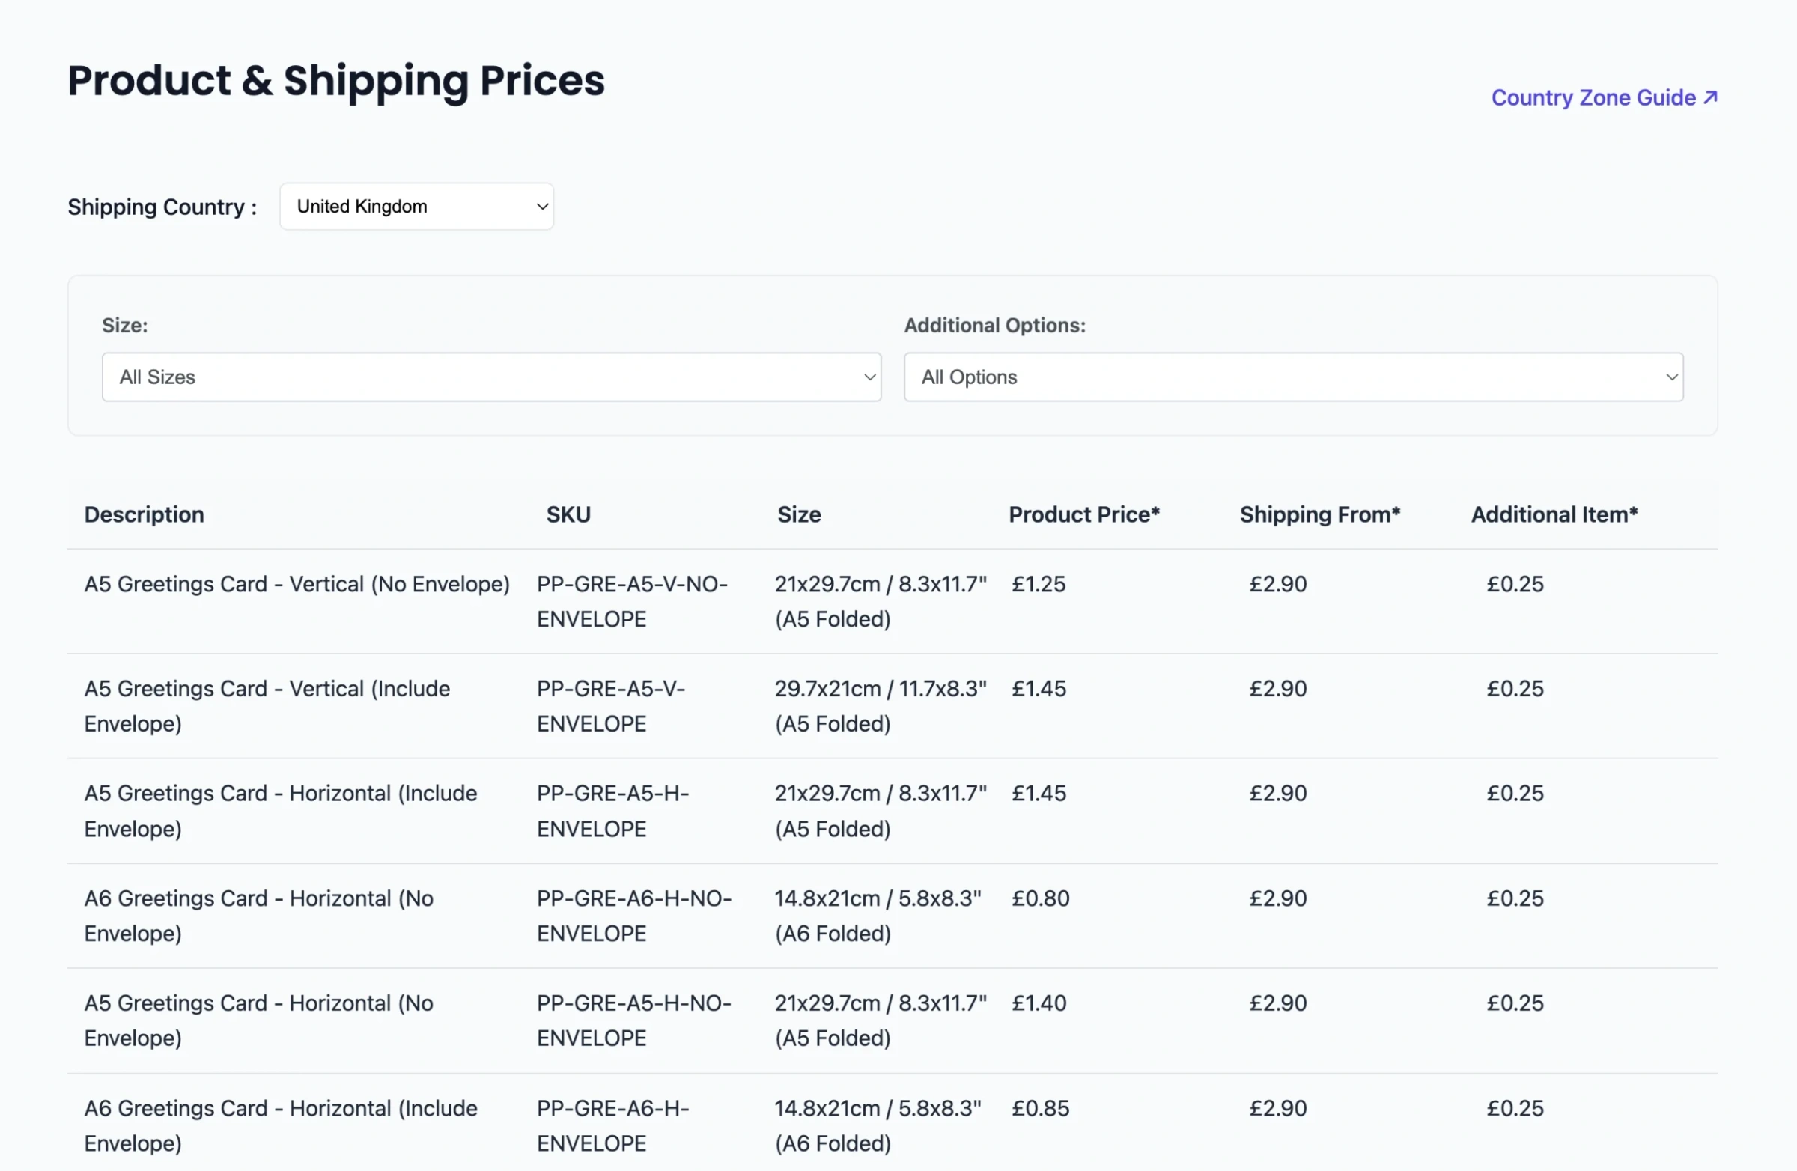Select the Description column header
Image resolution: width=1797 pixels, height=1171 pixels.
click(145, 514)
